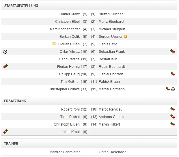Click the substitution arrows beside Daniel Conradt

(173, 74)
